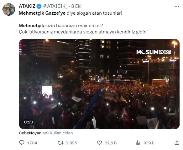Open the CebeNoyan source user link
The width and height of the screenshot is (183, 150).
pos(30,133)
